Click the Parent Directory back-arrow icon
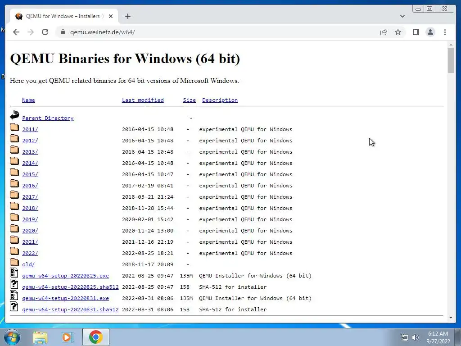The width and height of the screenshot is (461, 346). (14, 115)
